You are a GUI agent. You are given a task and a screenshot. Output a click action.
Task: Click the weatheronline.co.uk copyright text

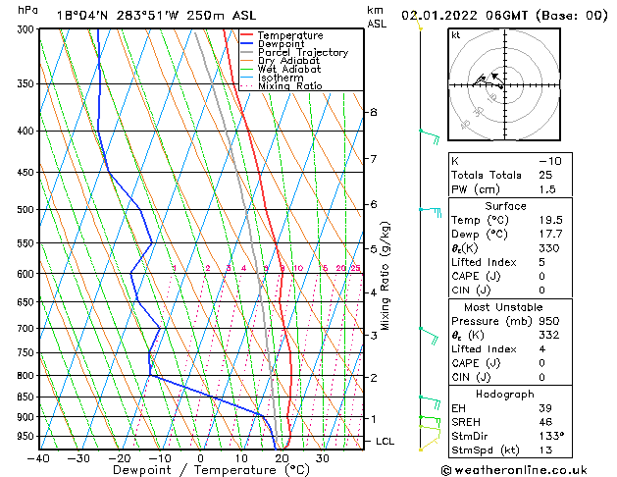point(514,470)
